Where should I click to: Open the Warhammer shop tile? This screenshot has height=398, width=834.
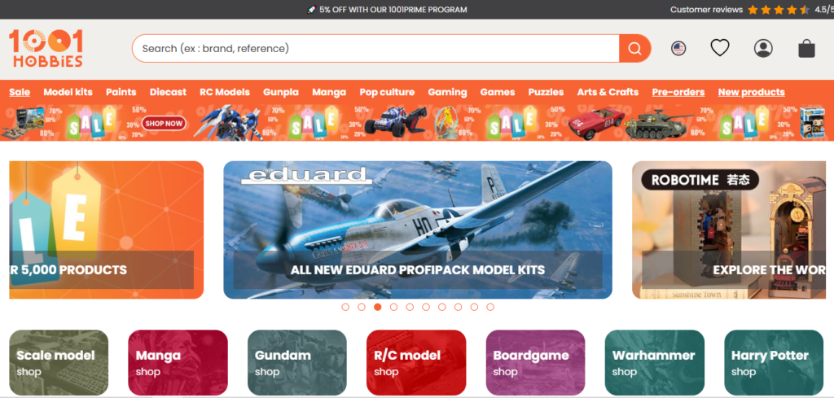pyautogui.click(x=654, y=362)
